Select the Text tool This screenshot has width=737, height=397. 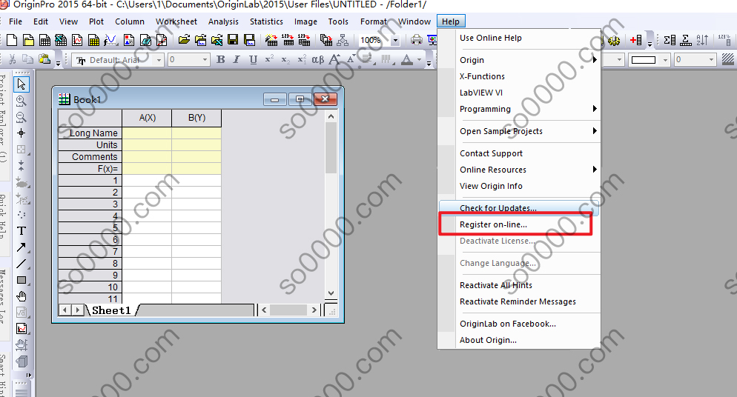22,231
